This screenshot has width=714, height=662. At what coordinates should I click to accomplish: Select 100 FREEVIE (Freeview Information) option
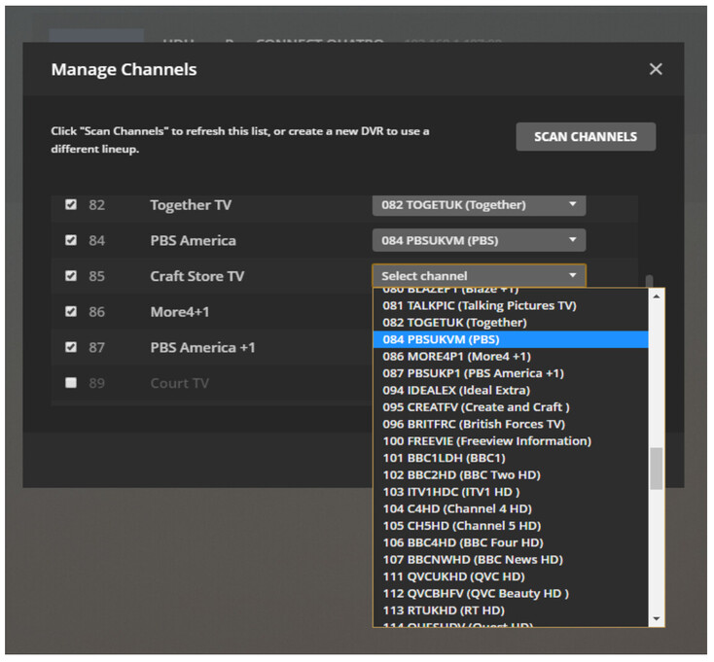tap(510, 441)
